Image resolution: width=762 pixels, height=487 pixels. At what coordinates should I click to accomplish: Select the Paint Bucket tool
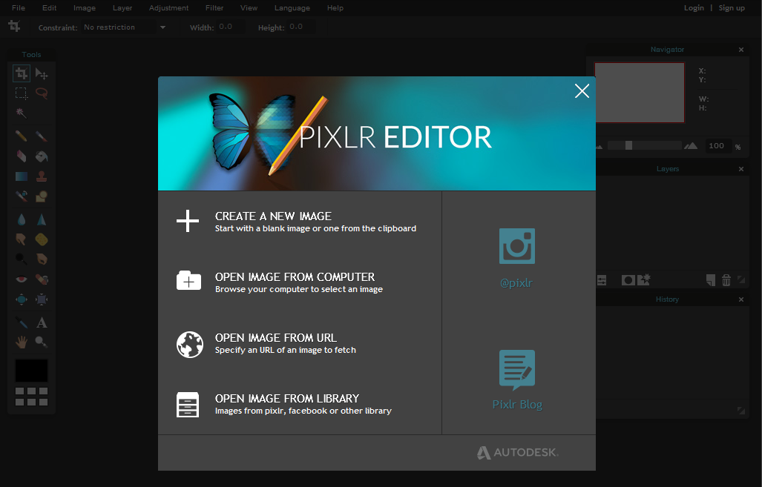(x=42, y=156)
